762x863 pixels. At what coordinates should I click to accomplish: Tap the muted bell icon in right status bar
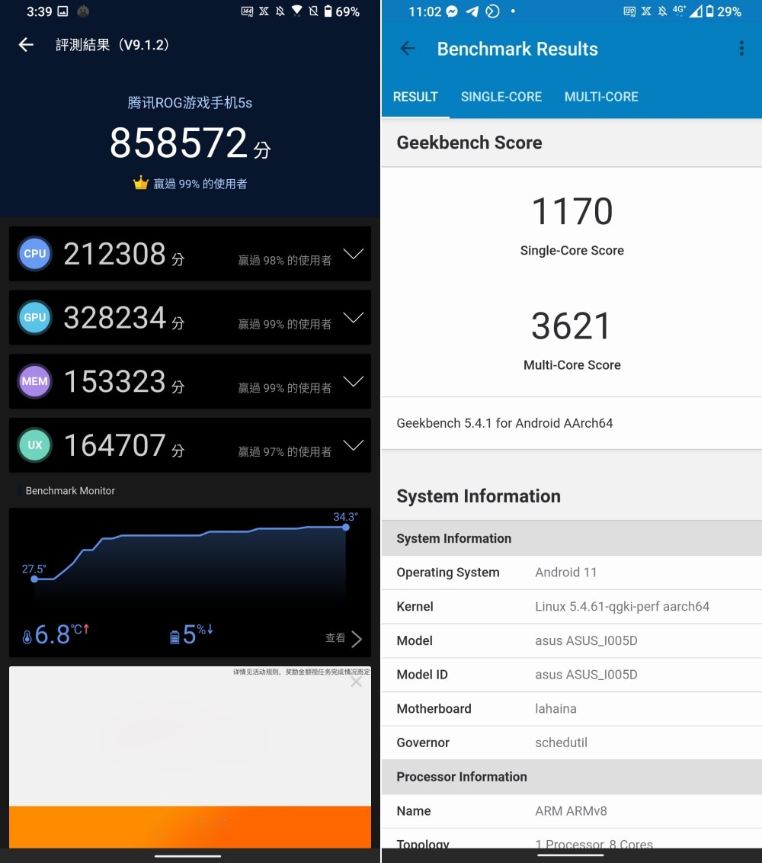662,11
